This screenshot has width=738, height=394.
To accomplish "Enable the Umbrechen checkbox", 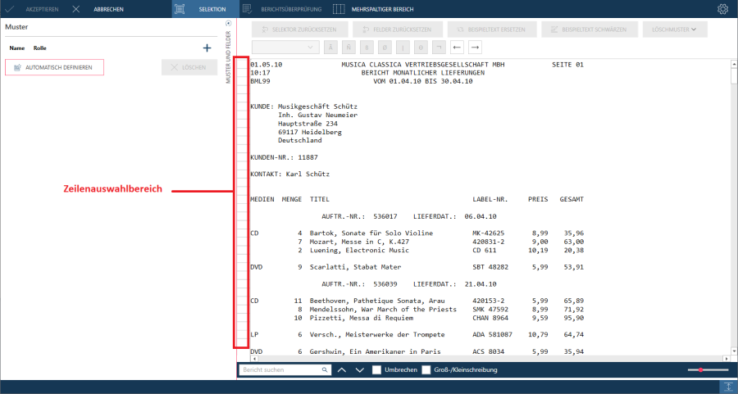I will click(x=377, y=370).
